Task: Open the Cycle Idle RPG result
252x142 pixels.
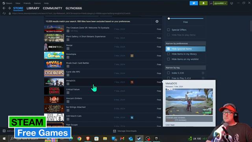Action: 103,73
